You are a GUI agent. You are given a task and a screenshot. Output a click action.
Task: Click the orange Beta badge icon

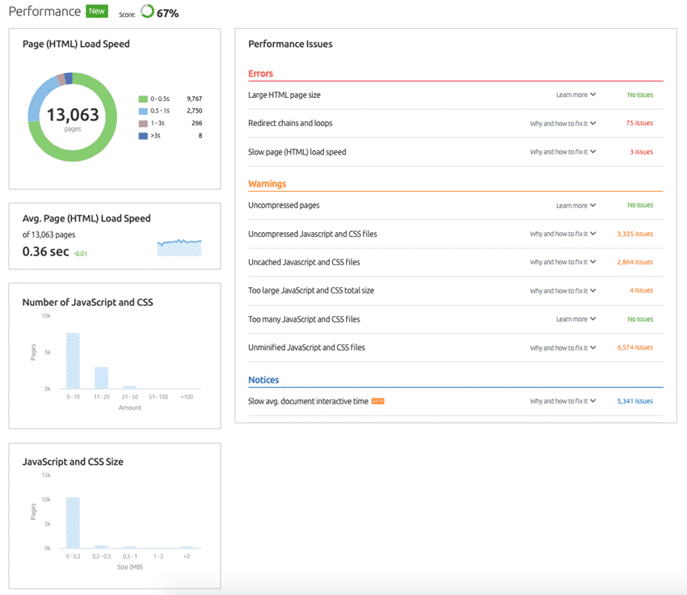tap(377, 401)
